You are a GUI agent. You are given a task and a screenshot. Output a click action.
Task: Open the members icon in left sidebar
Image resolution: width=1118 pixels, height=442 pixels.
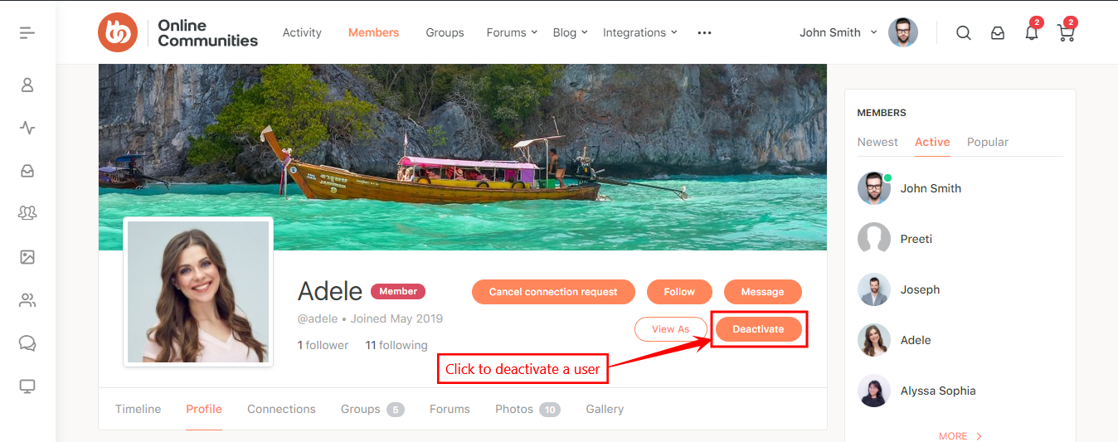pyautogui.click(x=27, y=300)
